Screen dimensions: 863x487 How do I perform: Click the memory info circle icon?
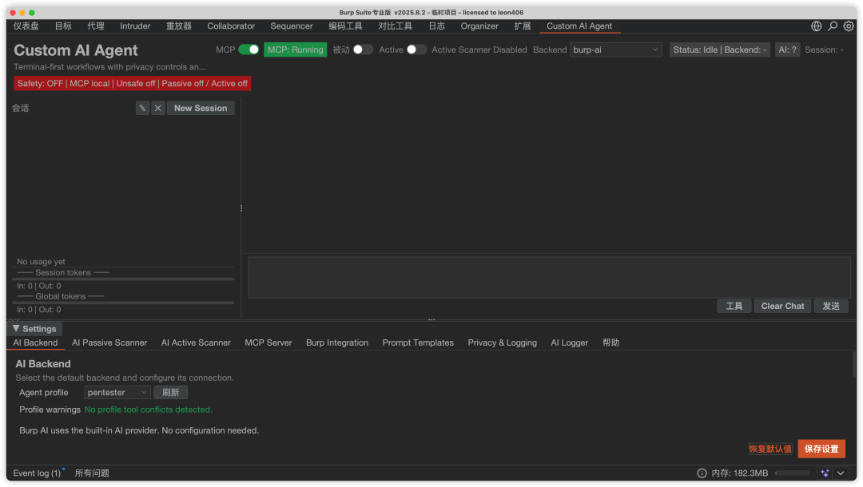click(x=702, y=473)
